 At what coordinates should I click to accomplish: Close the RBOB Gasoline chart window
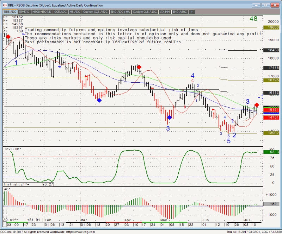coord(275,5)
